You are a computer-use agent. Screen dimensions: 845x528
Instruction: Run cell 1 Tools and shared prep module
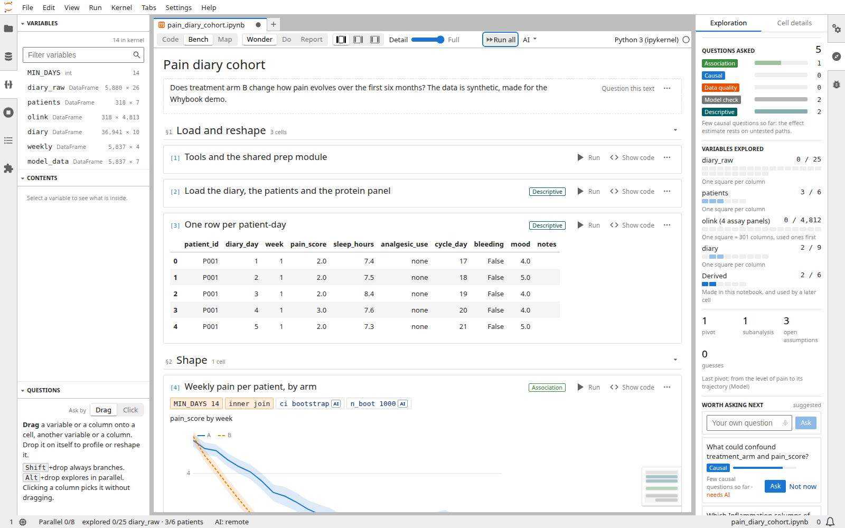tap(588, 157)
